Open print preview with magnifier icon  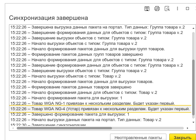click(167, 9)
